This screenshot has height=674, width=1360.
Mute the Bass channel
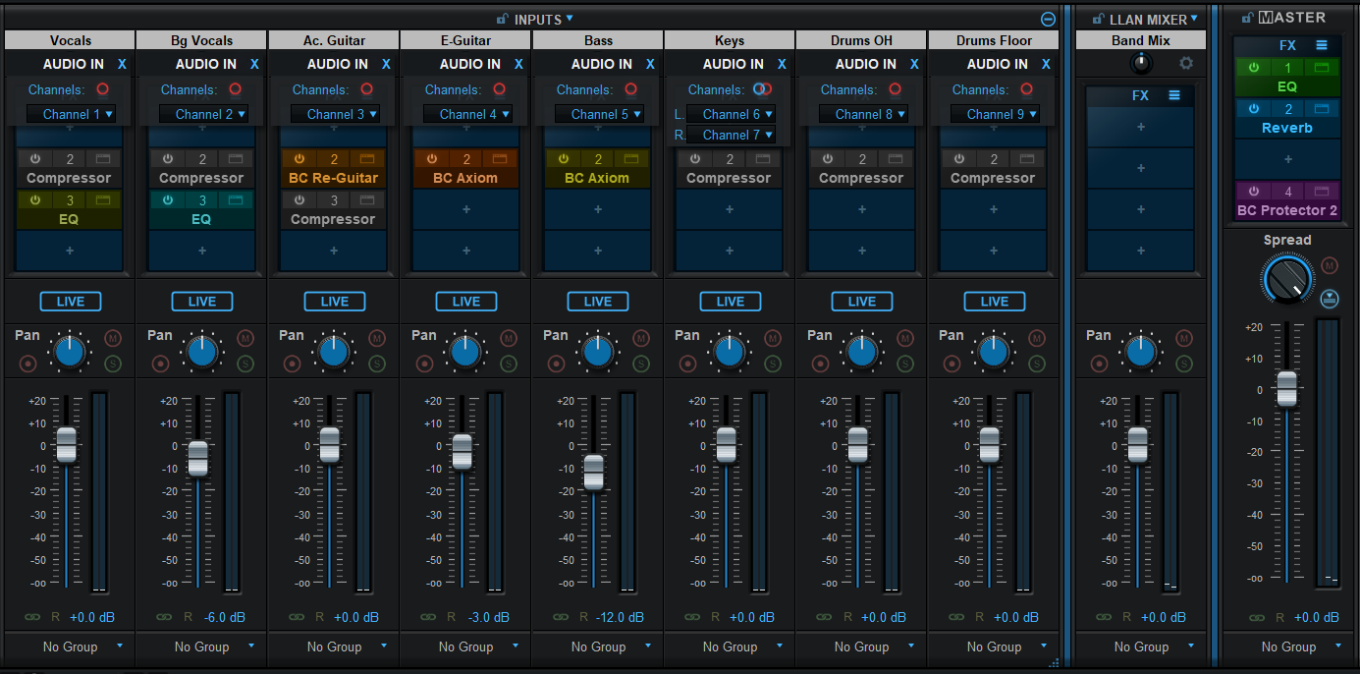point(640,338)
